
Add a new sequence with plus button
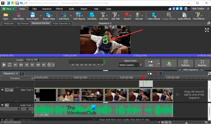pyautogui.click(x=22, y=74)
